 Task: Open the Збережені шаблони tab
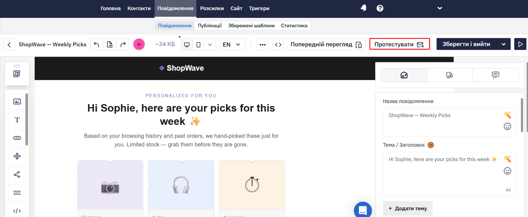pos(251,25)
